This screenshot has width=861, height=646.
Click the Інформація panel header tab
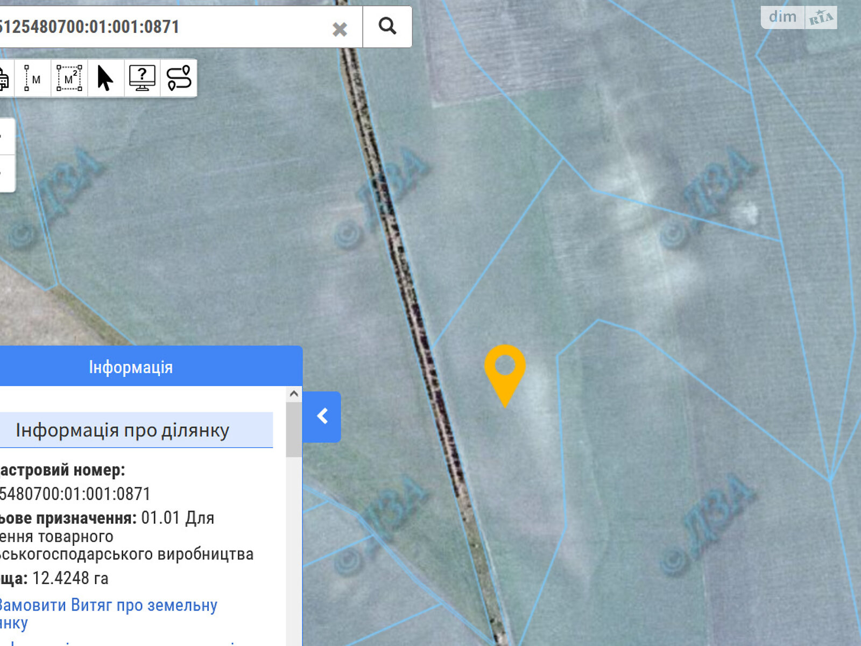(131, 367)
